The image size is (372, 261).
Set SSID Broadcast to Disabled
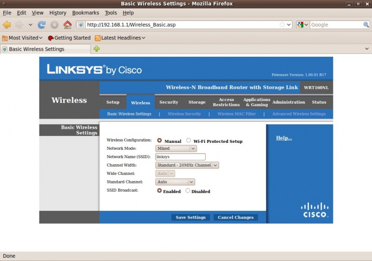(x=188, y=191)
